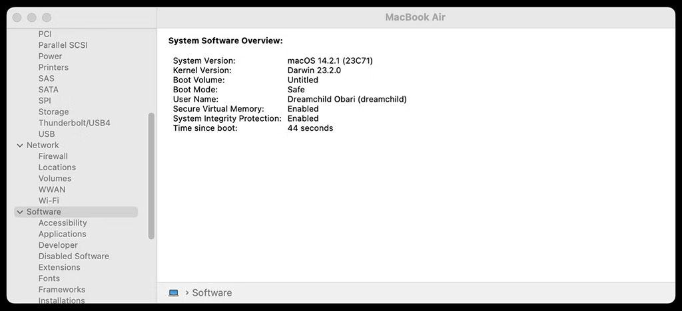Select Fonts in the sidebar

[49, 278]
